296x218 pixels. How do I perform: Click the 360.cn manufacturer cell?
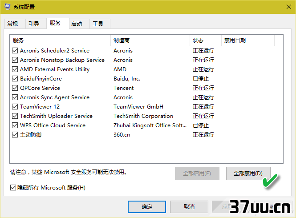tap(122, 134)
